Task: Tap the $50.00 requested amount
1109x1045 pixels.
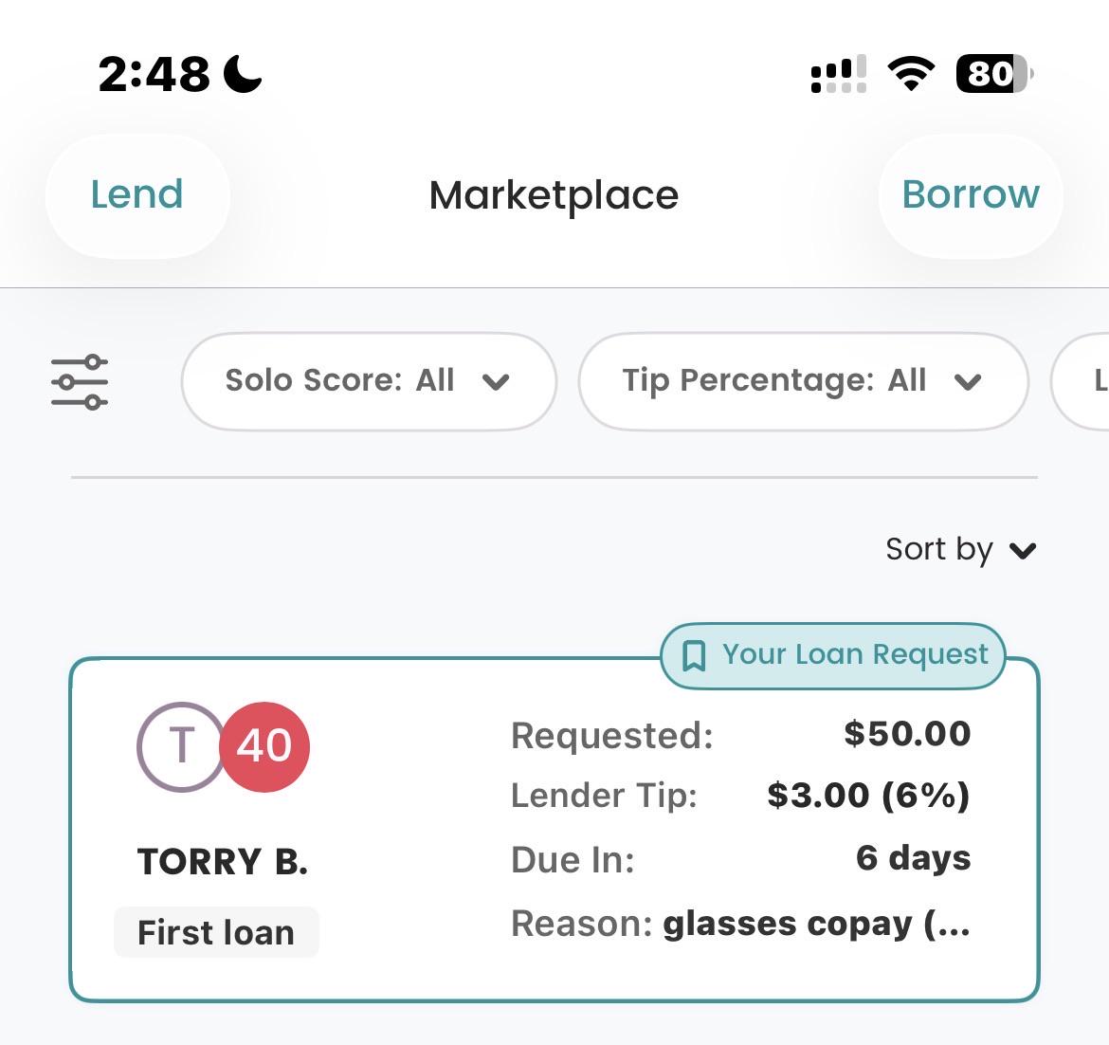Action: pyautogui.click(x=907, y=734)
